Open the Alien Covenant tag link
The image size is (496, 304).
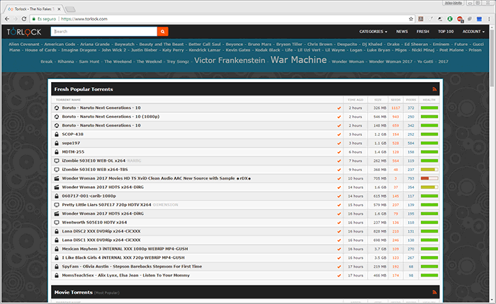tap(24, 45)
